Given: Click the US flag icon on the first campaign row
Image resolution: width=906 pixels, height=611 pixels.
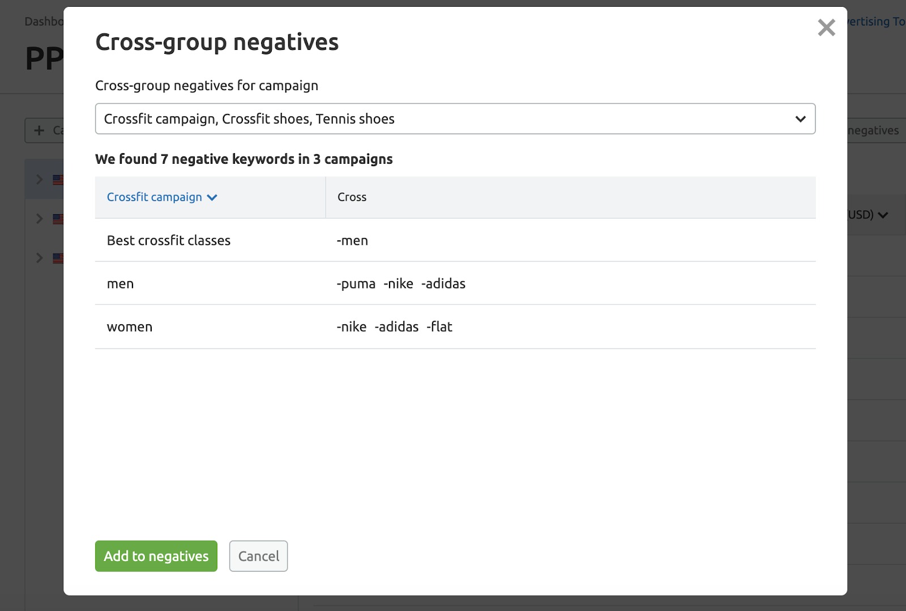Looking at the screenshot, I should point(58,179).
